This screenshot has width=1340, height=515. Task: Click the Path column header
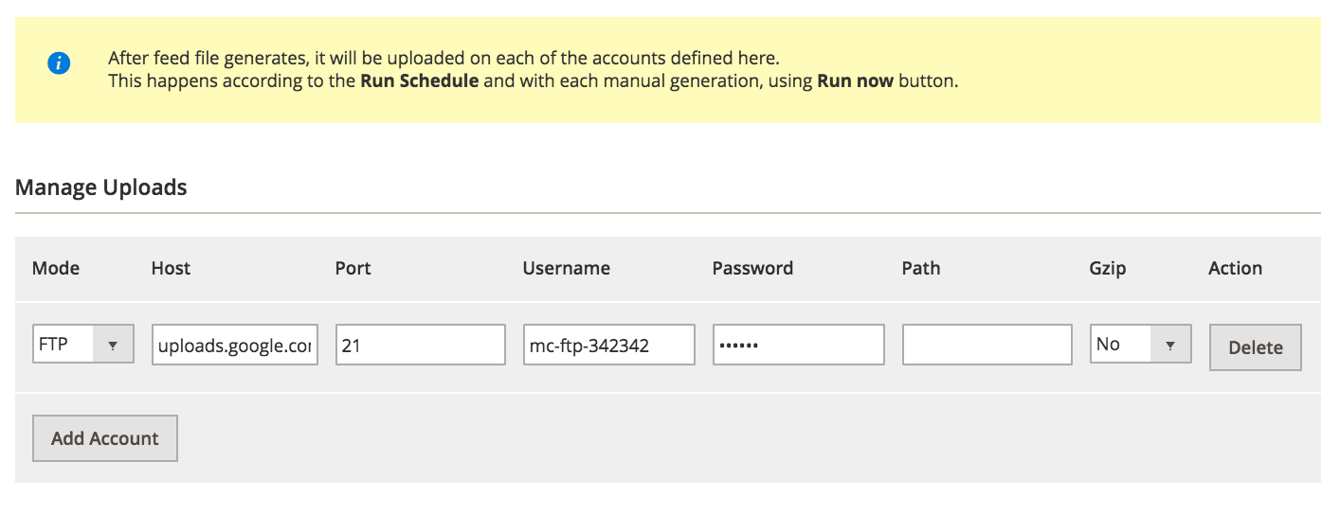(x=921, y=268)
